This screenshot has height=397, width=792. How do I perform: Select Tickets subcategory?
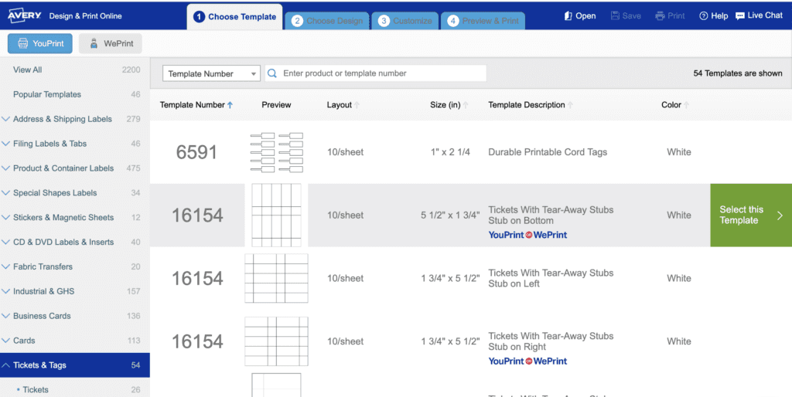(x=75, y=389)
